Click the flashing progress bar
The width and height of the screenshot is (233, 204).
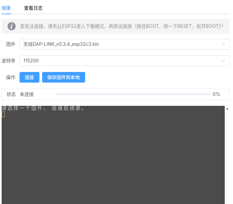pos(133,94)
